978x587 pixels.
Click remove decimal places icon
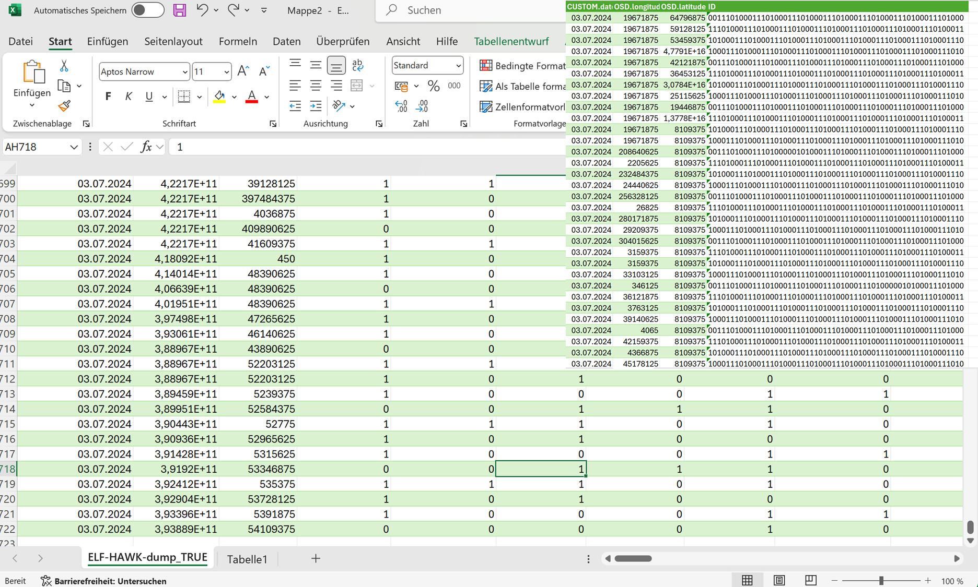coord(422,106)
